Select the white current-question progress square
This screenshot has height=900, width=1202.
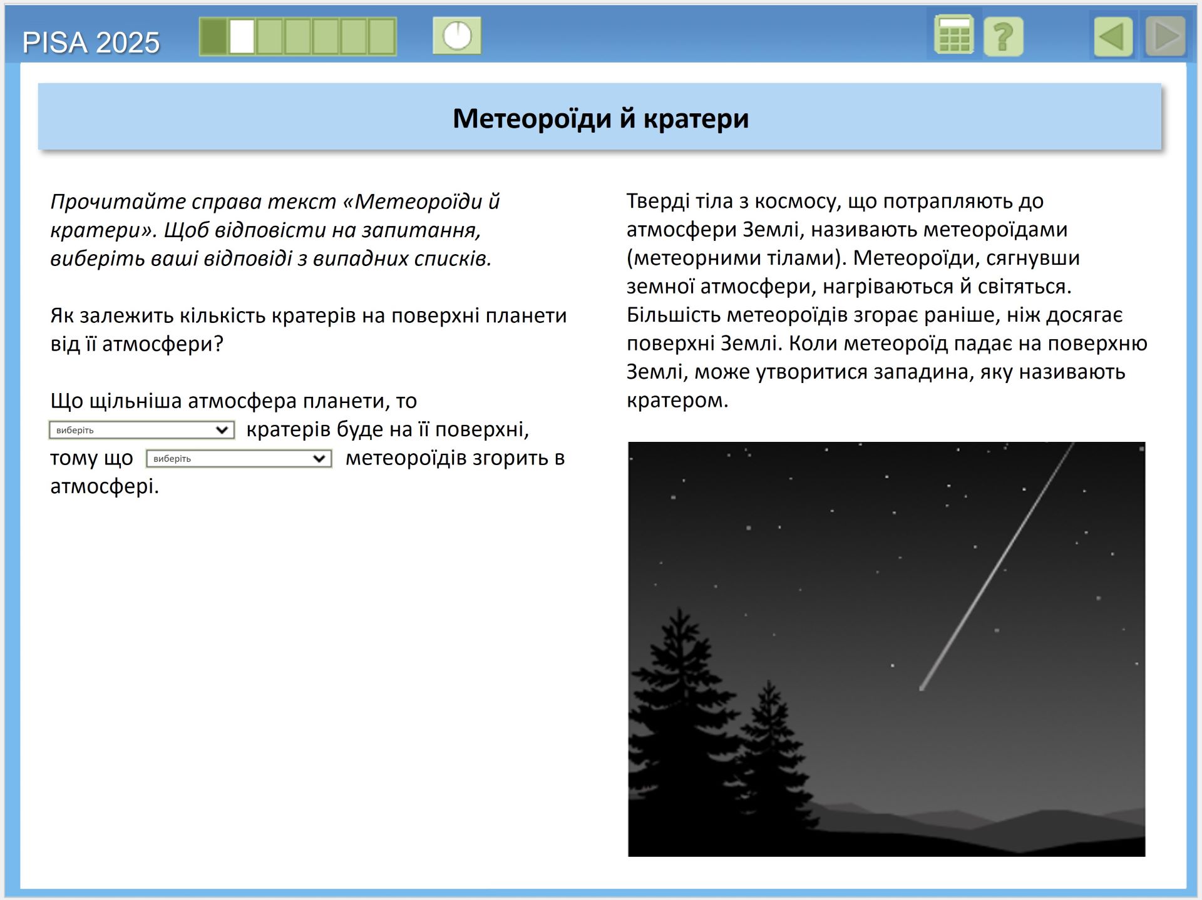tap(242, 36)
